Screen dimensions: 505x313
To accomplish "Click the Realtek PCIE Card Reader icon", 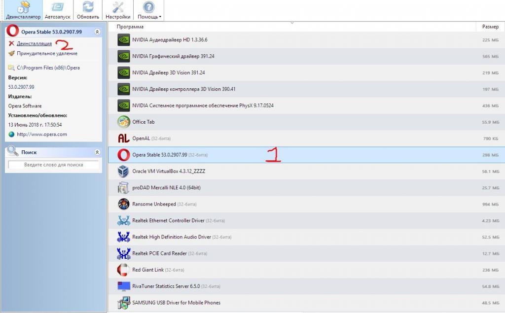I will click(124, 253).
